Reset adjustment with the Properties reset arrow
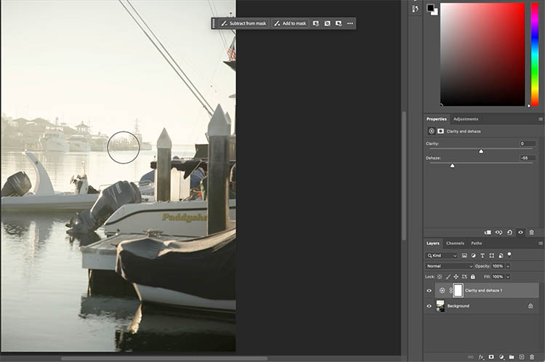 tap(509, 233)
